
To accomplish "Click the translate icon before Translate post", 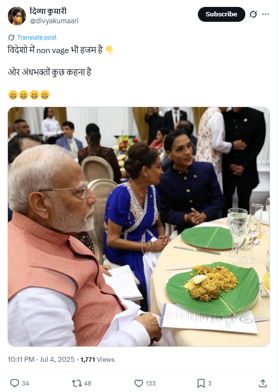I will pos(11,38).
